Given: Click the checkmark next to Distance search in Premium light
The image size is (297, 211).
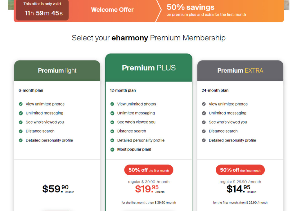Looking at the screenshot, I should click(x=20, y=131).
